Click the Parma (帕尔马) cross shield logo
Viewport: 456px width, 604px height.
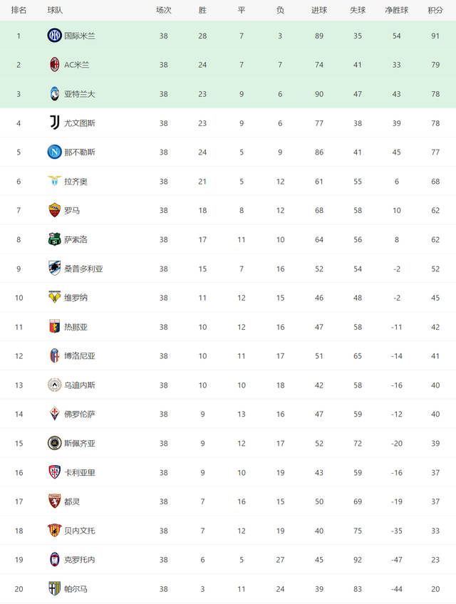[54, 588]
